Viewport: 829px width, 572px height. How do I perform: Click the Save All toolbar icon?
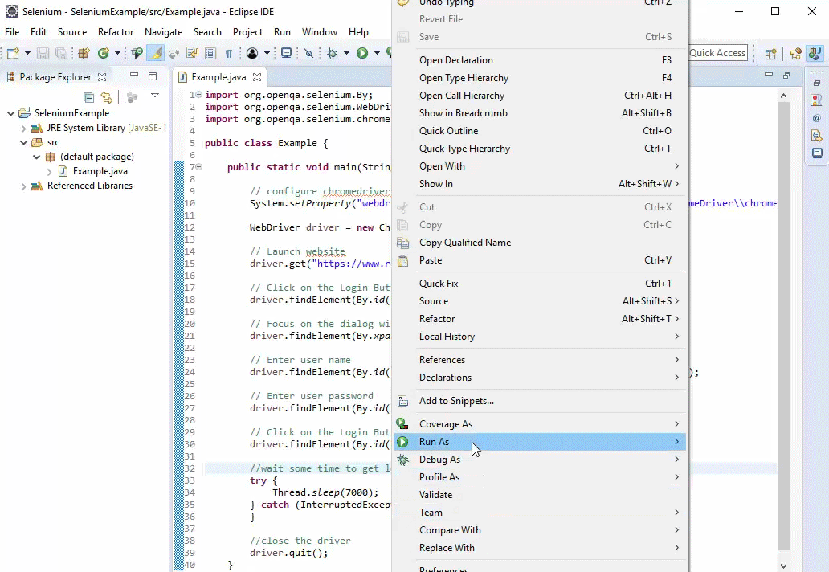point(61,53)
